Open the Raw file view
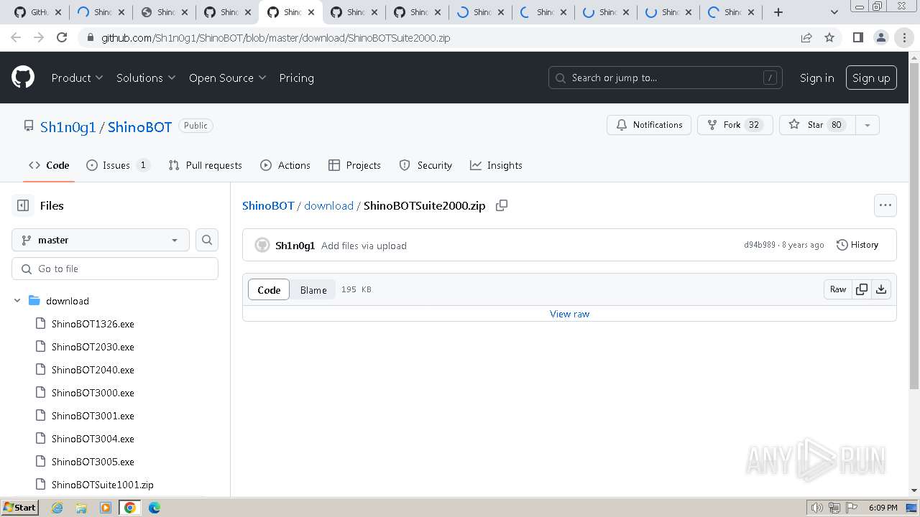Screen dimensions: 920x517 tap(838, 289)
